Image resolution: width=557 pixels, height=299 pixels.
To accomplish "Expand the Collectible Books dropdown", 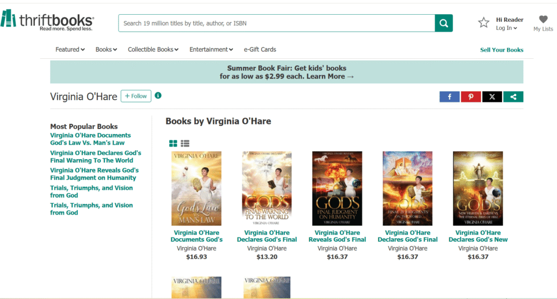I will [153, 50].
